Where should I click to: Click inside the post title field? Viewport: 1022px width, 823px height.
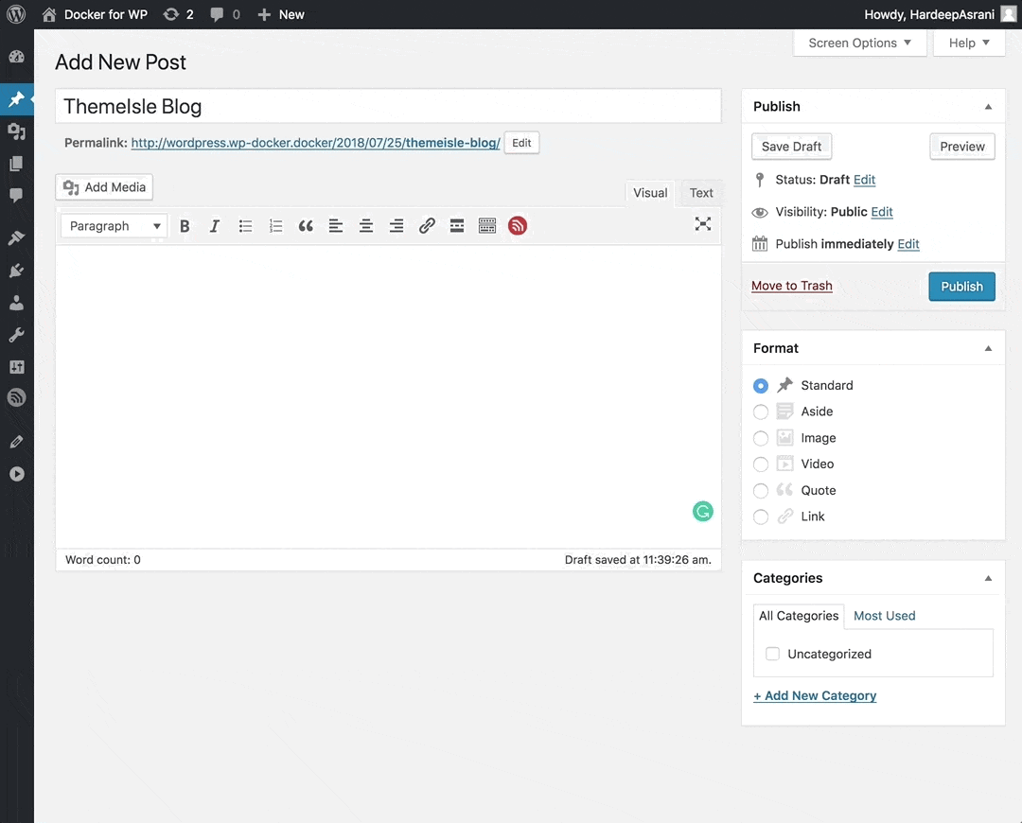click(x=388, y=106)
